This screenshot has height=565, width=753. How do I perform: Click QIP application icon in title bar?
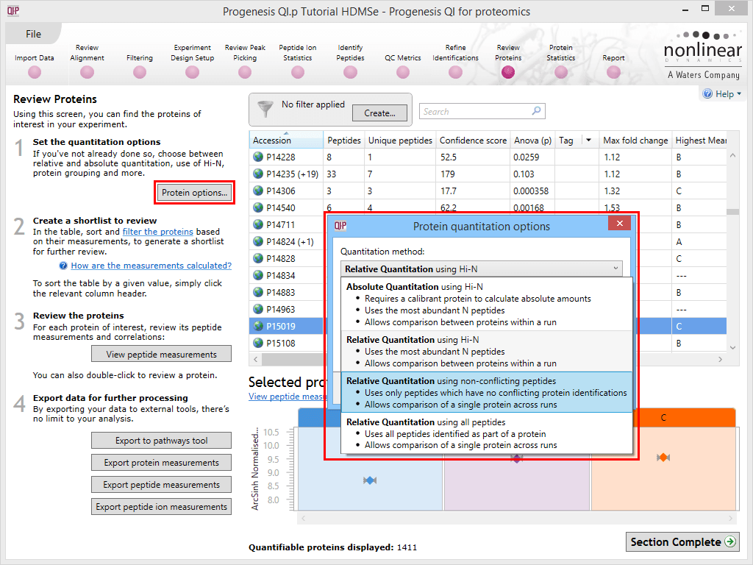pyautogui.click(x=13, y=10)
